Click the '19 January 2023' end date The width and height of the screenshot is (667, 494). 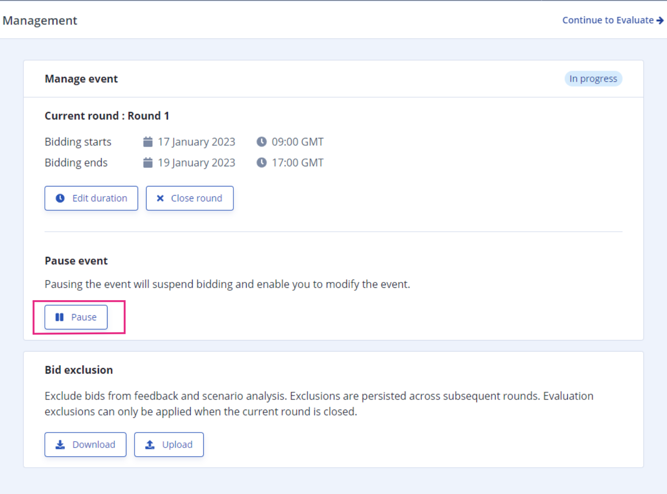pyautogui.click(x=196, y=163)
